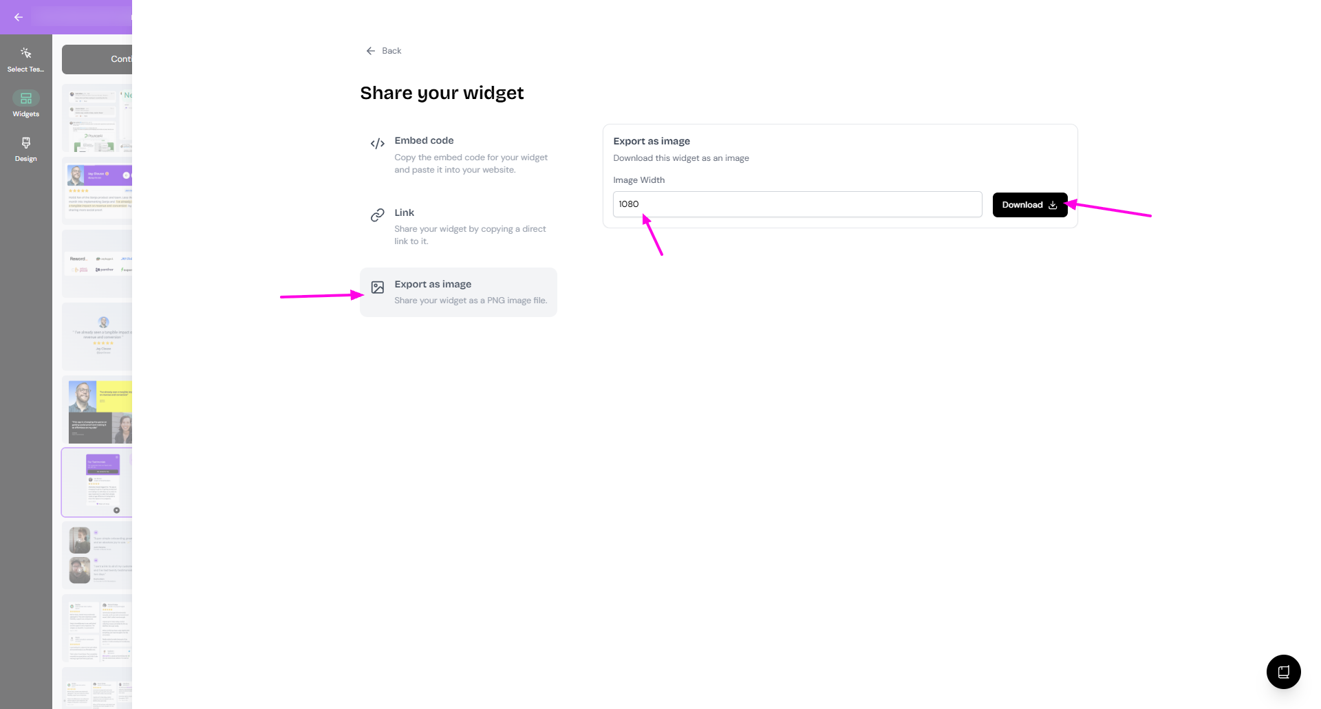Click the Image Width input field

(797, 204)
